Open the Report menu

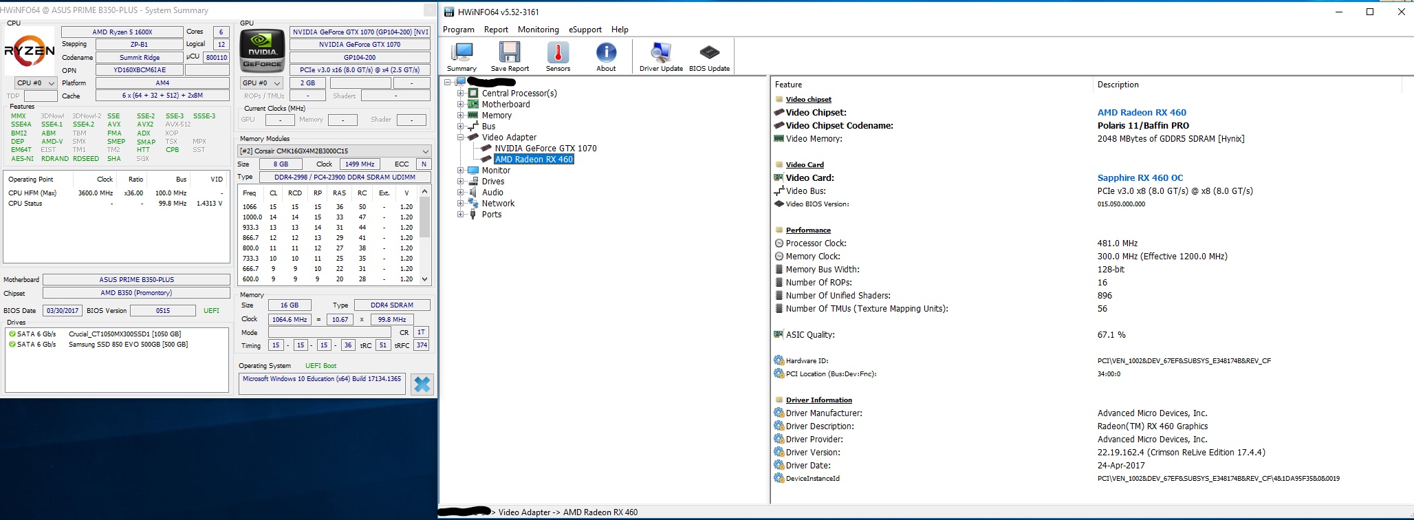coord(496,30)
